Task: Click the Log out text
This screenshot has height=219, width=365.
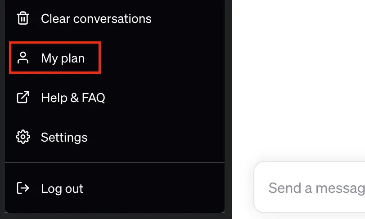Action: click(x=62, y=188)
